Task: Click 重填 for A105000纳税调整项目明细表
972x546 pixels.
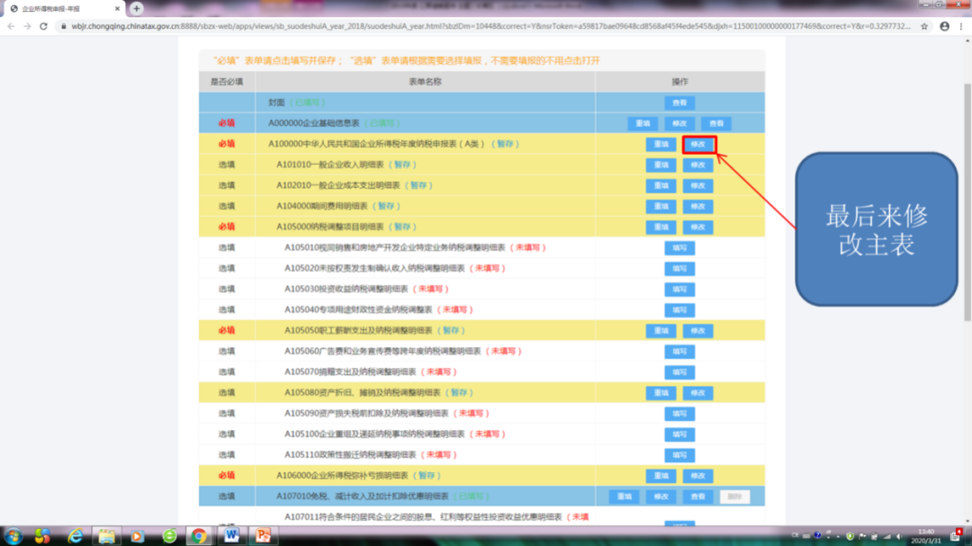Action: [x=661, y=228]
